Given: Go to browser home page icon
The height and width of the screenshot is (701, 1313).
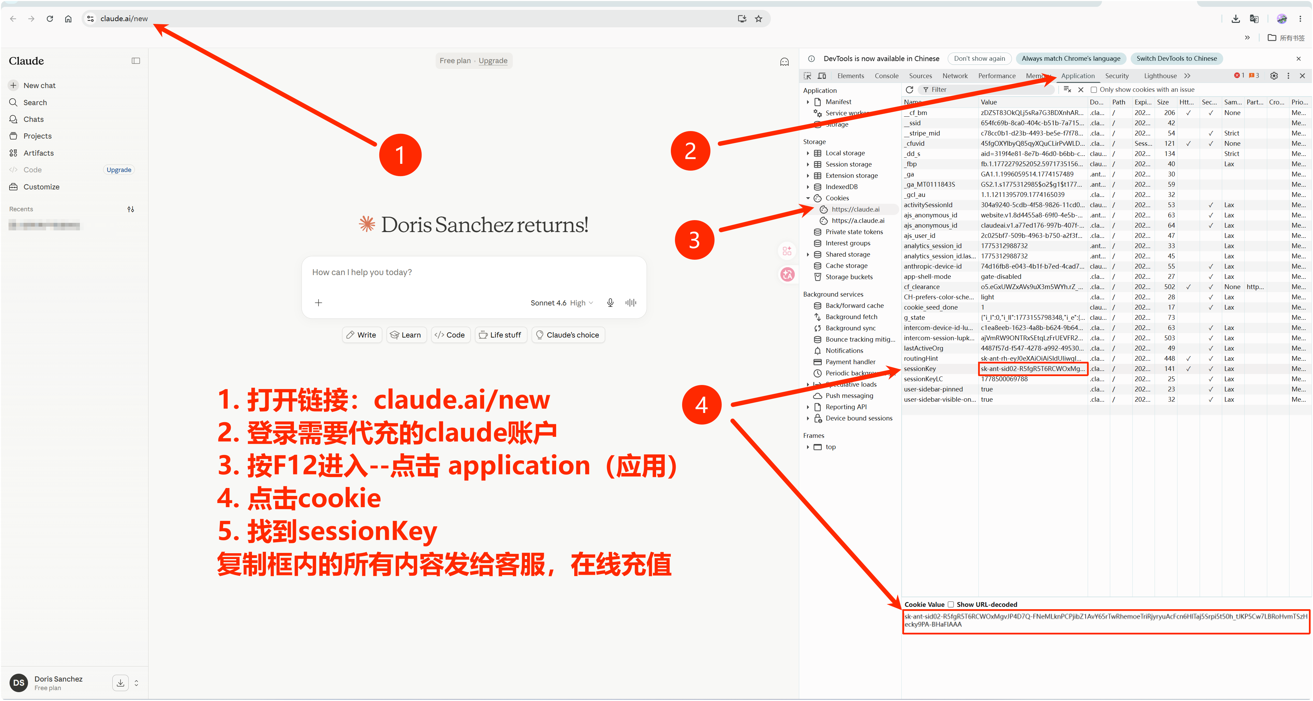Looking at the screenshot, I should pos(68,19).
